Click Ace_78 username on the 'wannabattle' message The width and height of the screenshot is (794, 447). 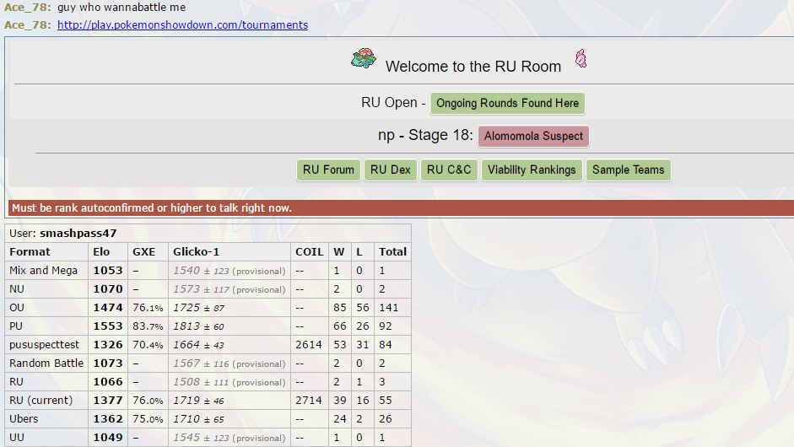tap(26, 7)
